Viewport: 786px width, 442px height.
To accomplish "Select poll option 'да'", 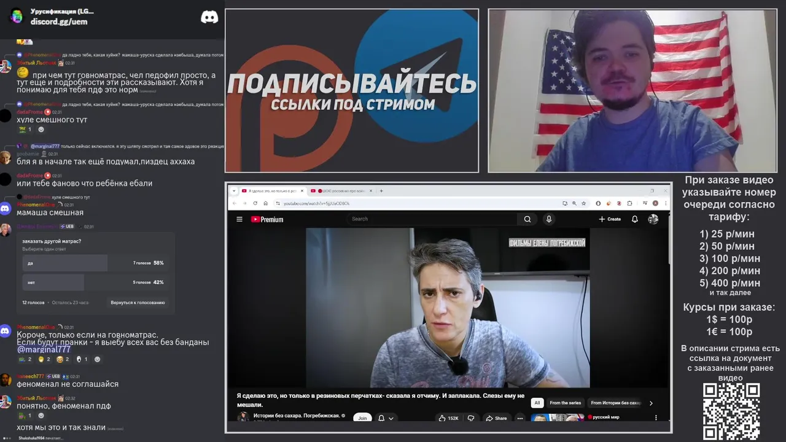I will tap(95, 263).
